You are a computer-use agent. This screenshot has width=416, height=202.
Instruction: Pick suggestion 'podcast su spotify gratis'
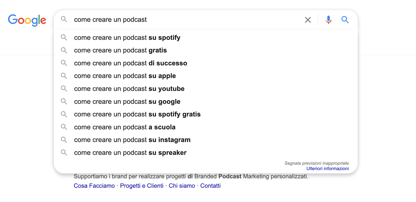[x=206, y=114]
